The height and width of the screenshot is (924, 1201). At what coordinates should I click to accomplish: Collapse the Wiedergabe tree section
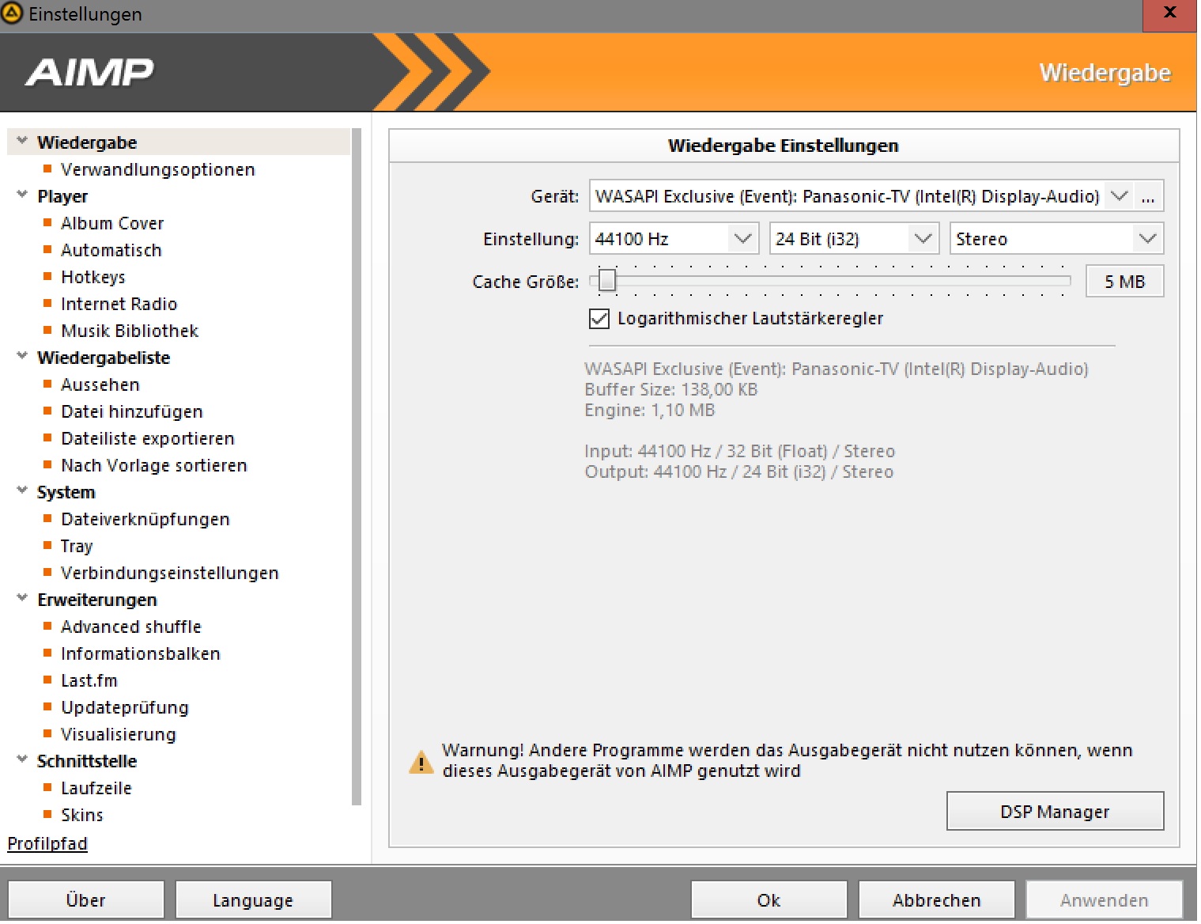22,141
